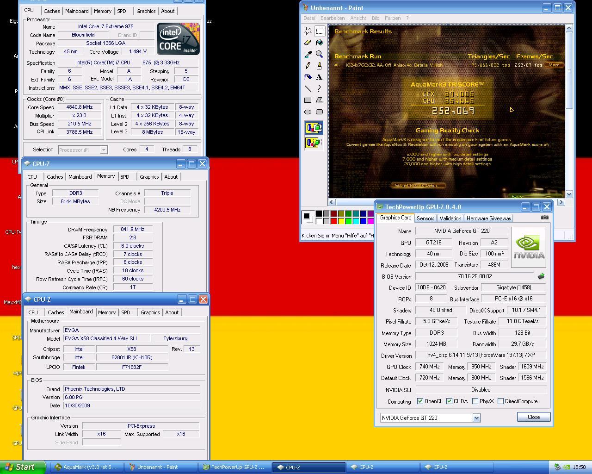This screenshot has width=592, height=474.
Task: Pick the dark green swatch in Paint palette
Action: 348,213
